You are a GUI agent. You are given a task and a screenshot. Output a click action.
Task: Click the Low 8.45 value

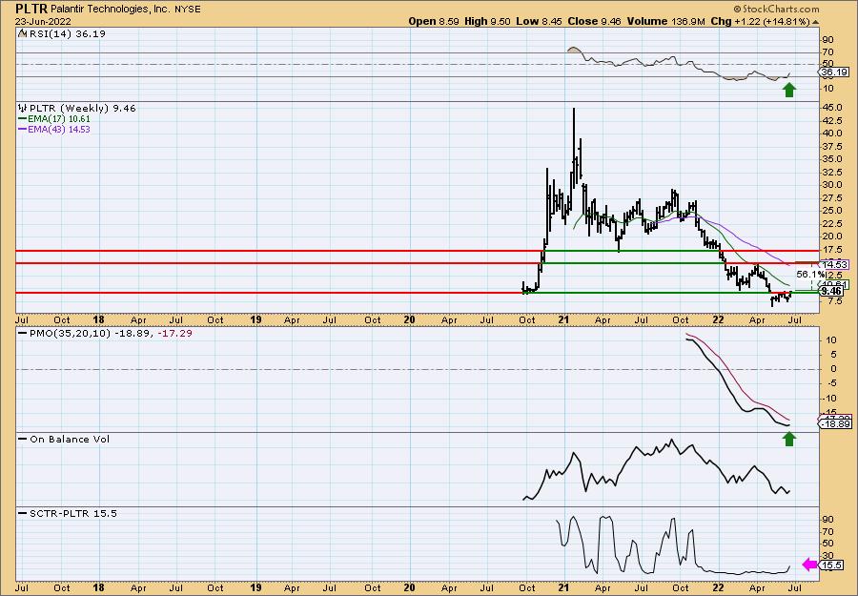tap(539, 21)
